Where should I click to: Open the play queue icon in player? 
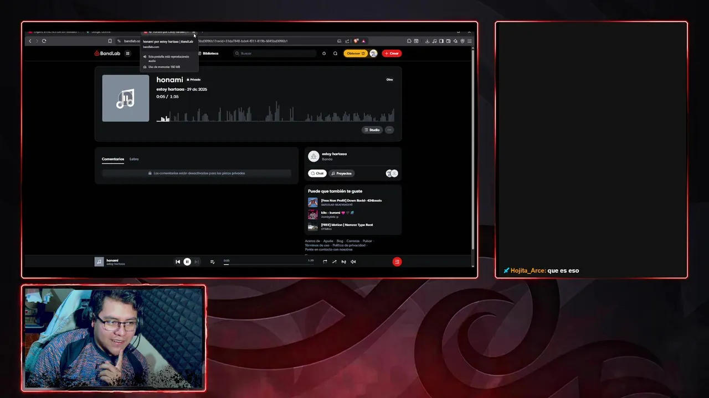(x=212, y=262)
